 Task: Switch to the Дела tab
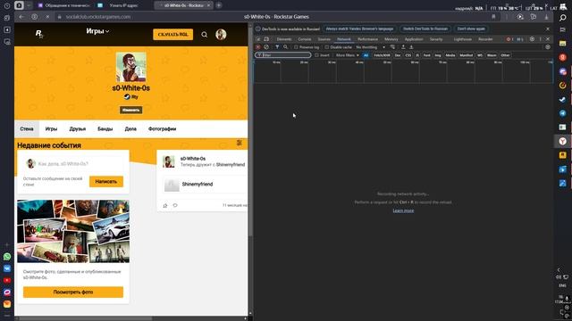click(130, 128)
